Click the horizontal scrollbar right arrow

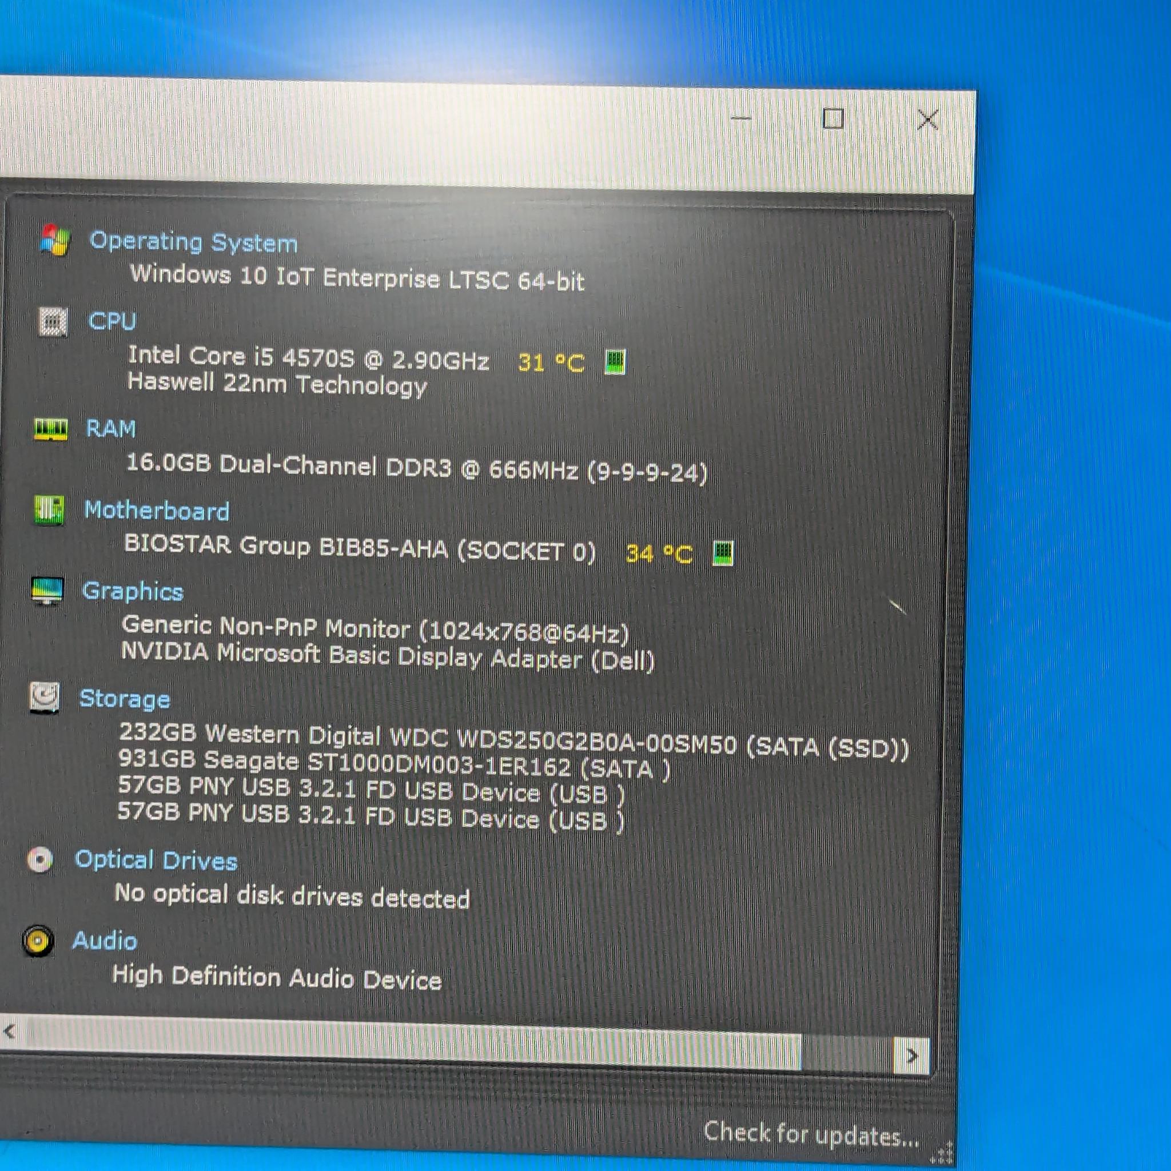(x=911, y=1056)
